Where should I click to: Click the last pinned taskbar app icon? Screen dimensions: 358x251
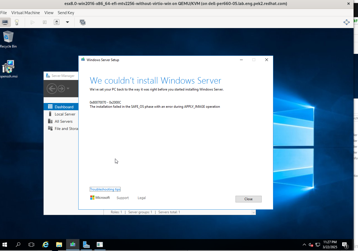tap(100, 245)
